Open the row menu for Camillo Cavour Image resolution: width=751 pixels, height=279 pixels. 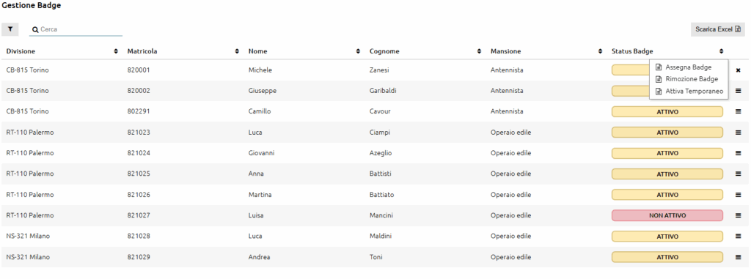coord(738,111)
